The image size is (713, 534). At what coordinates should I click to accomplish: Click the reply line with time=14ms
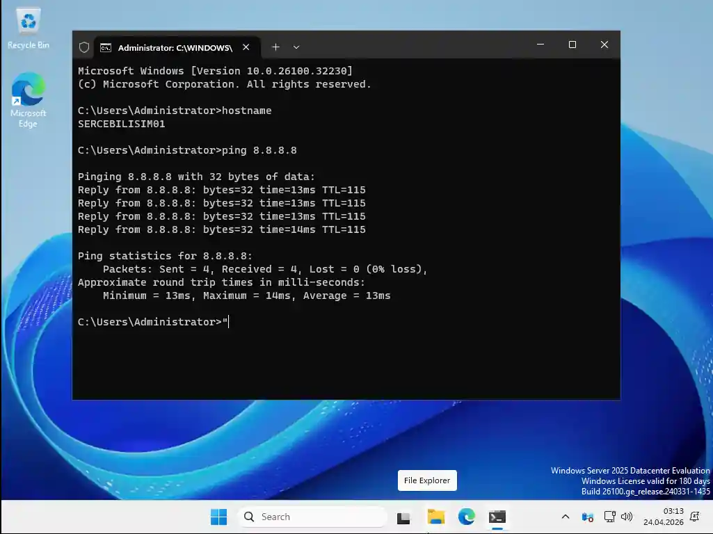pos(221,229)
